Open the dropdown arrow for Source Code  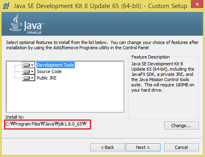[x=32, y=71]
